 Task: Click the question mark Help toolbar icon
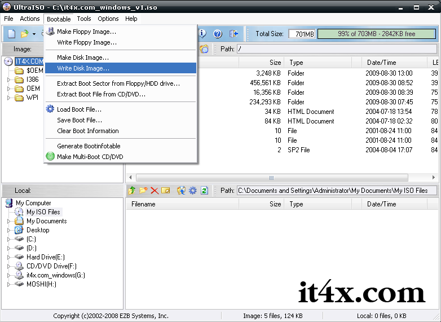click(x=218, y=34)
